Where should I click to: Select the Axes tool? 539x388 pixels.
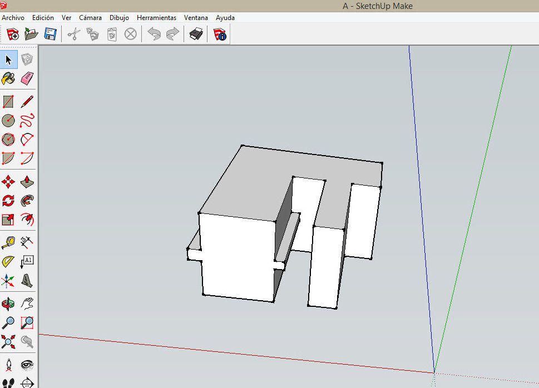pos(8,280)
